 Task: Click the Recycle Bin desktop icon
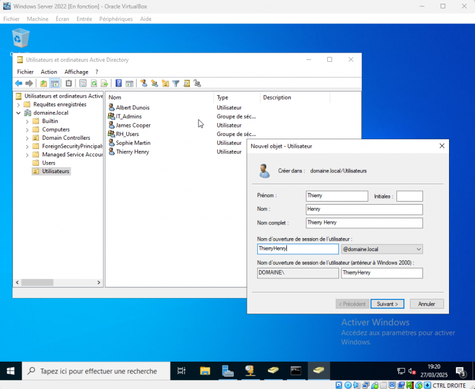(20, 38)
